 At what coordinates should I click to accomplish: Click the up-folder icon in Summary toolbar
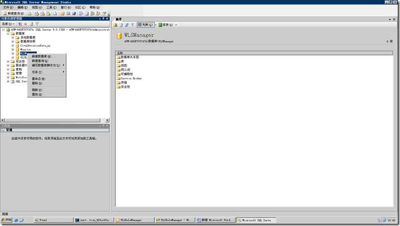click(115, 25)
